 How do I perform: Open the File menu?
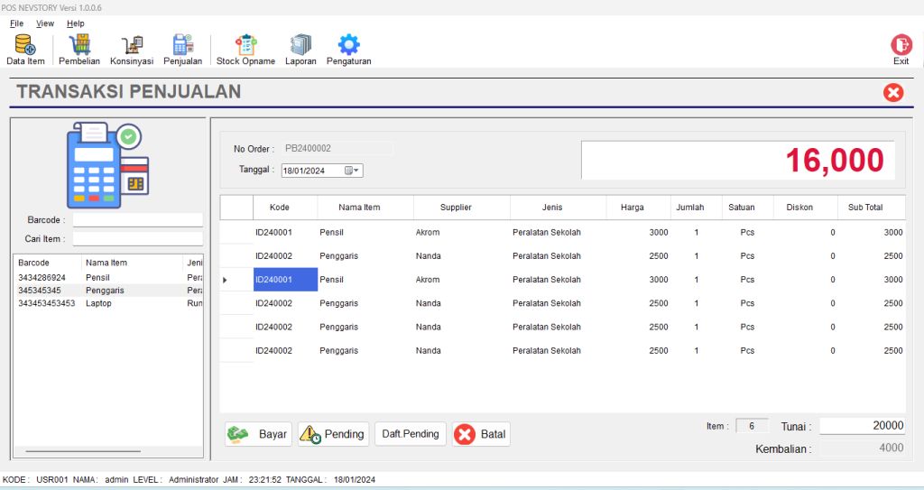(x=16, y=23)
